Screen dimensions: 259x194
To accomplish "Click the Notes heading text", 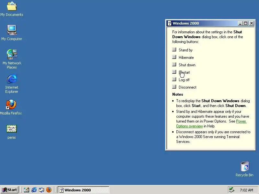I will pyautogui.click(x=177, y=94).
